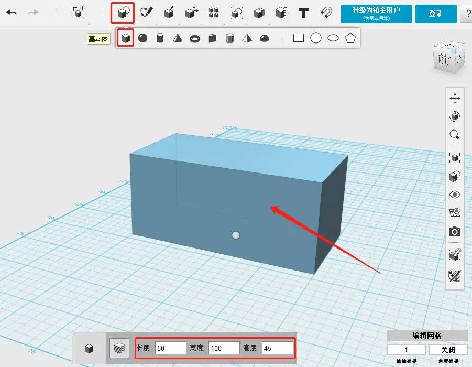The image size is (472, 367).
Task: Click the 长度 length input field
Action: [171, 348]
